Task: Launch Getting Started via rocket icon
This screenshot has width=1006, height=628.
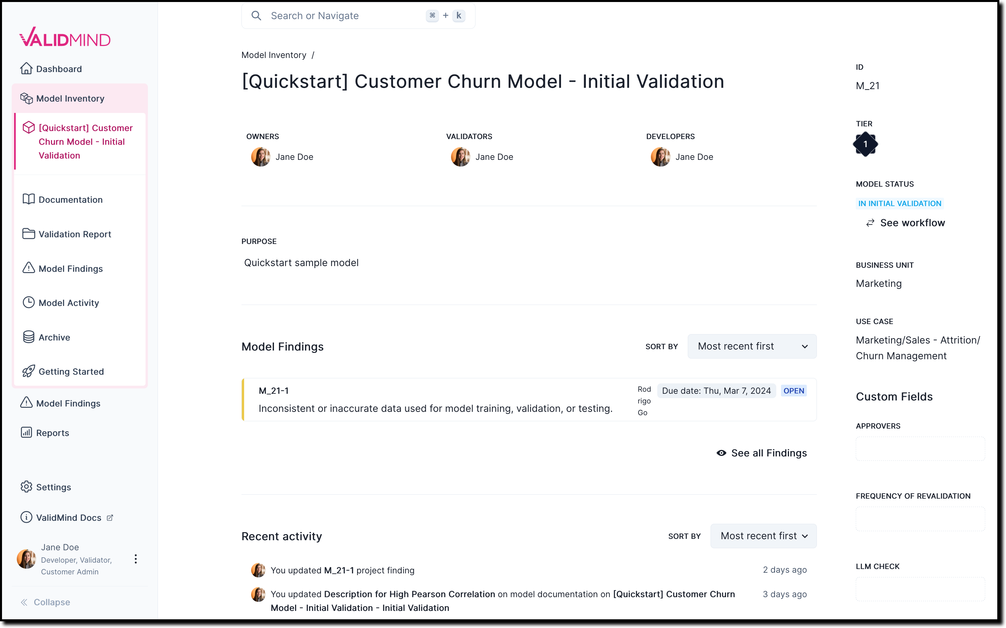Action: [x=27, y=371]
